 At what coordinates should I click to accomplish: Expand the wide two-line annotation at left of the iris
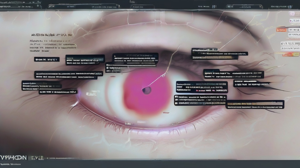pos(66,75)
